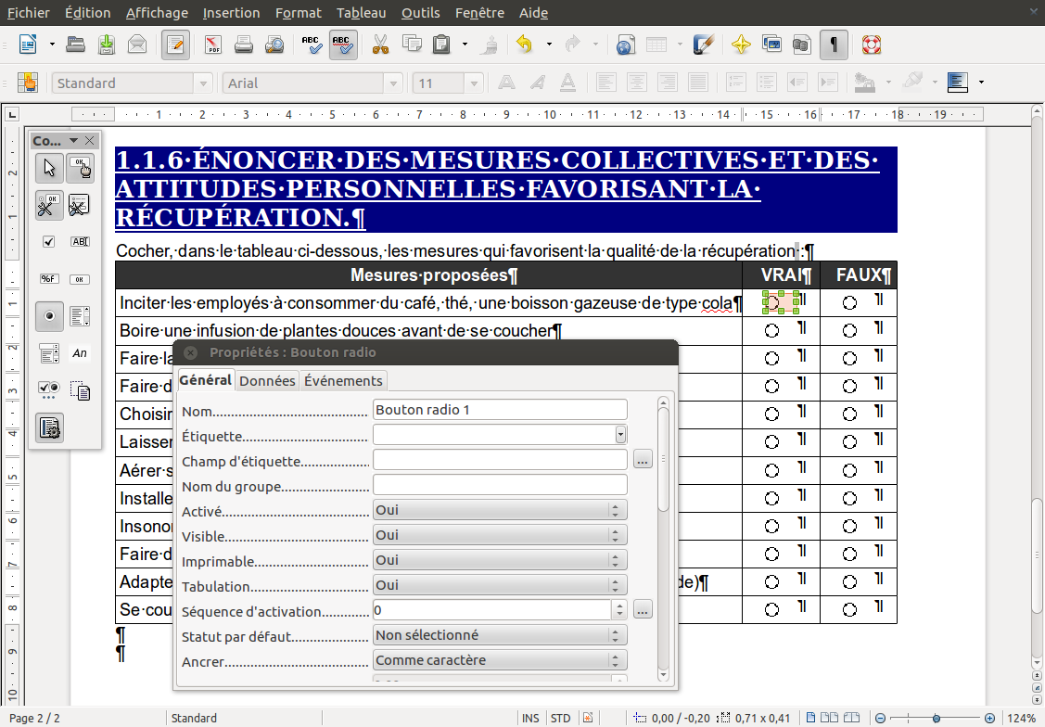Viewport: 1045px width, 727px height.
Task: Expand the Statut par défaut dropdown
Action: (500, 635)
